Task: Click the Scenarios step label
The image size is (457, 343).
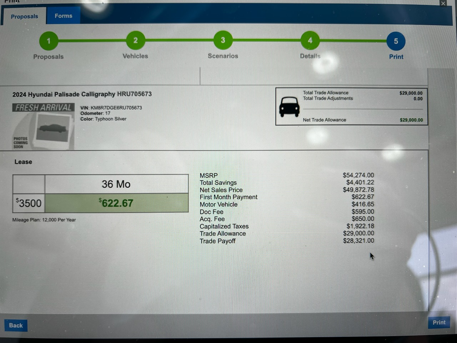Action: click(223, 56)
